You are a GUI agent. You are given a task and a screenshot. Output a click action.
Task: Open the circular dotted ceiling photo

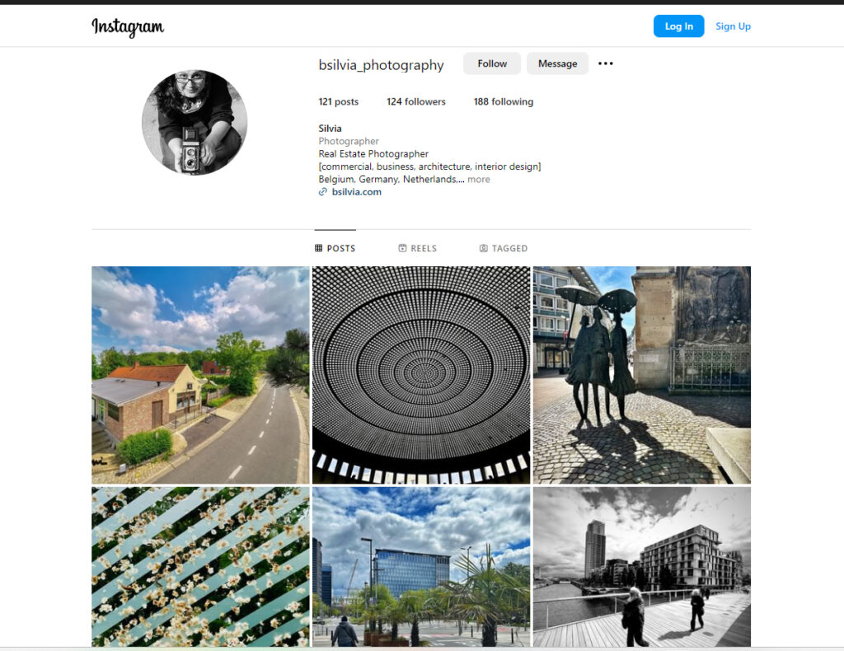[x=421, y=375]
